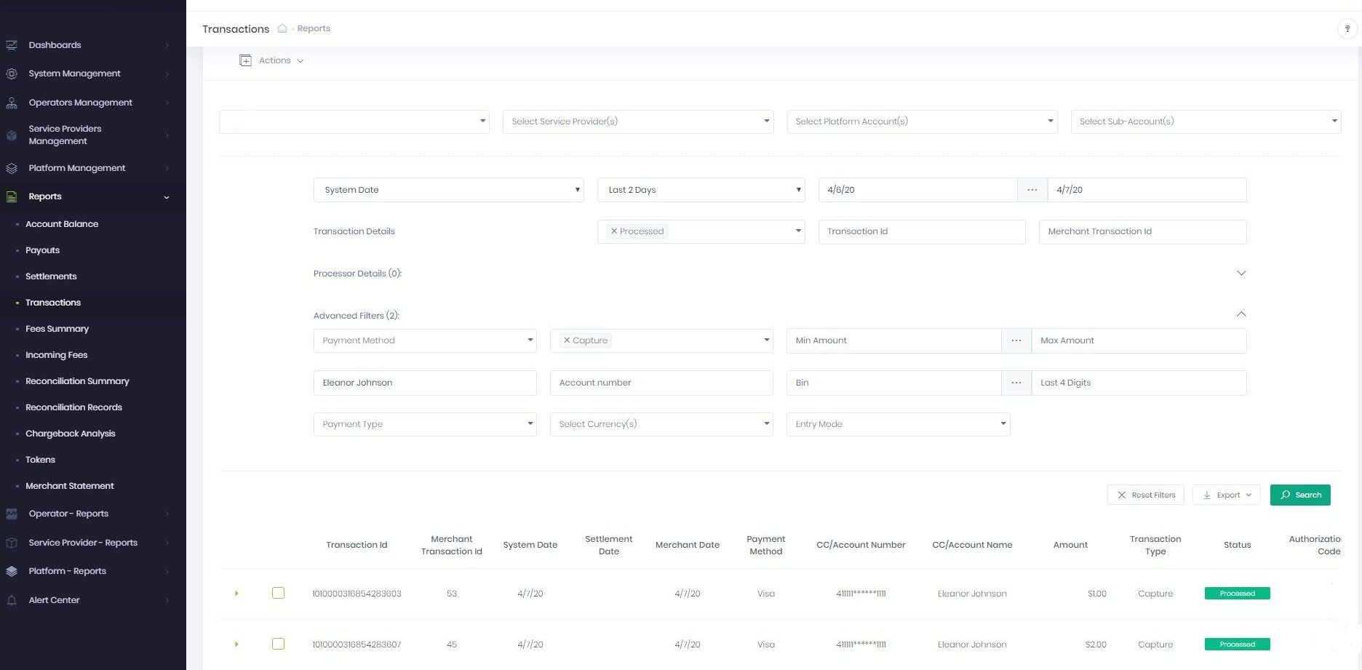Viewport: 1362px width, 670px height.
Task: Click the Min Amount input field
Action: point(893,340)
